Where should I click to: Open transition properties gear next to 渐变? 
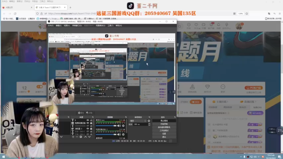pyautogui.click(x=149, y=121)
